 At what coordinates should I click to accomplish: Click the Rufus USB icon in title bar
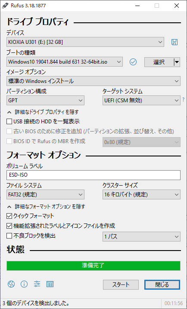click(x=4, y=6)
